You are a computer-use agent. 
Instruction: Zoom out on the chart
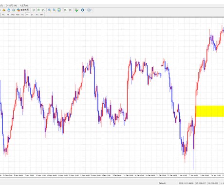coord(54,10)
